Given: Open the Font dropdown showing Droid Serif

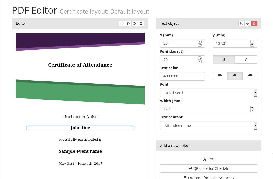Looking at the screenshot, I should point(208,93).
